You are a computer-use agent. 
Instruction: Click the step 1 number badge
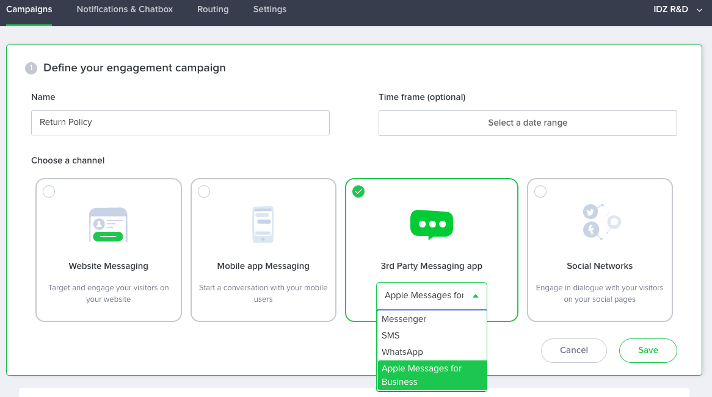(31, 68)
